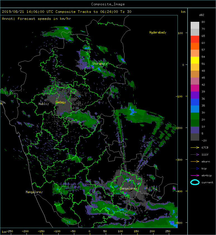Screen dimensions: 216x235
Task: Click the timestamp 2019/08/21 14:06:00 UTC text
Action: (x=28, y=12)
